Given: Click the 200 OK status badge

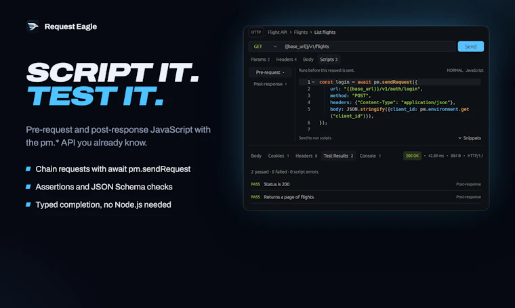Looking at the screenshot, I should tap(412, 156).
